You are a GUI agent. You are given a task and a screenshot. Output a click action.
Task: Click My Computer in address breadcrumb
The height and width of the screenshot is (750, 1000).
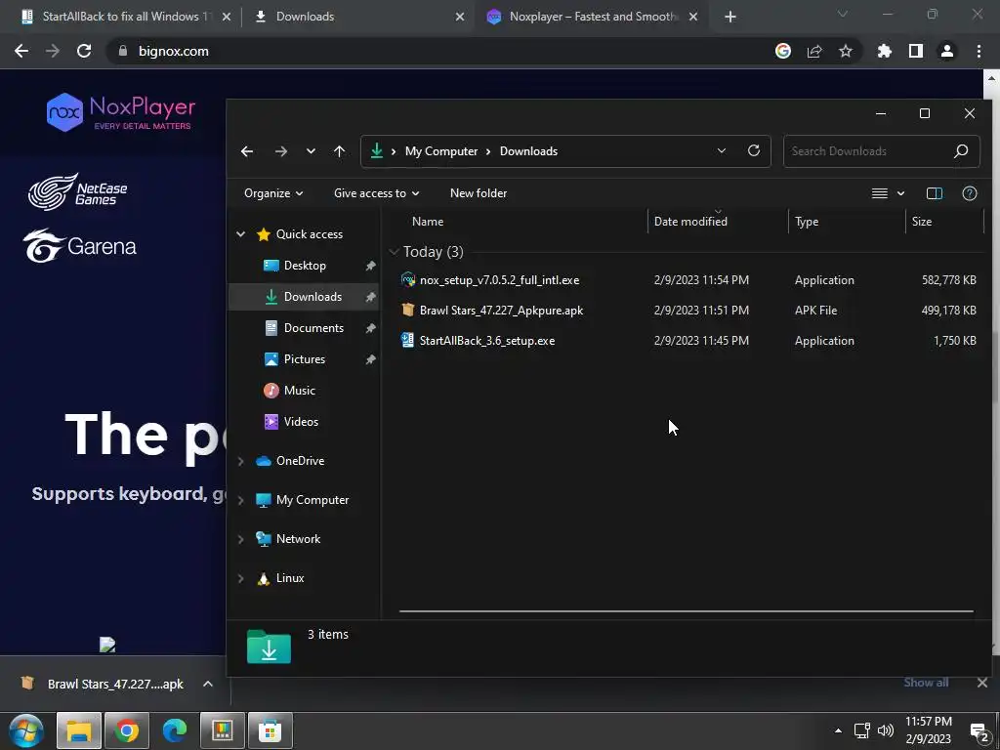click(x=441, y=151)
